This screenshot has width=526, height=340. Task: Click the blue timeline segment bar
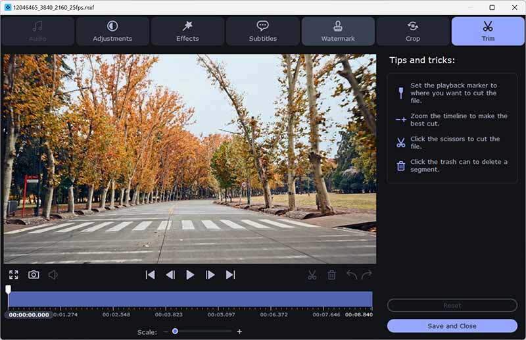point(190,299)
